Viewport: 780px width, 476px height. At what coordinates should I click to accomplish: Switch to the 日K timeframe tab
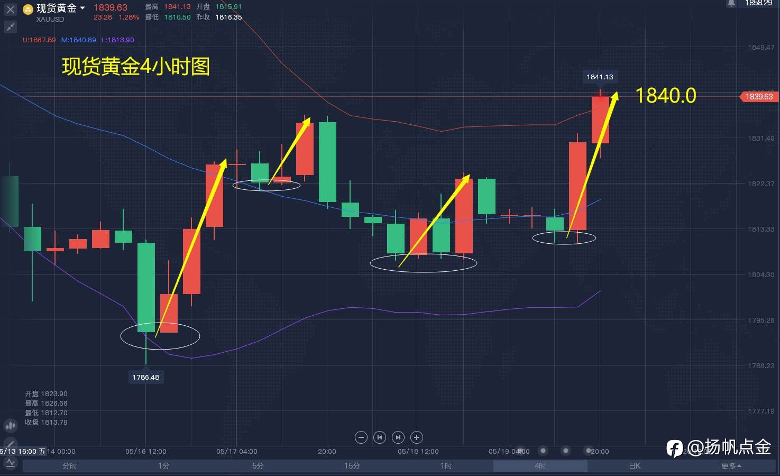(635, 466)
